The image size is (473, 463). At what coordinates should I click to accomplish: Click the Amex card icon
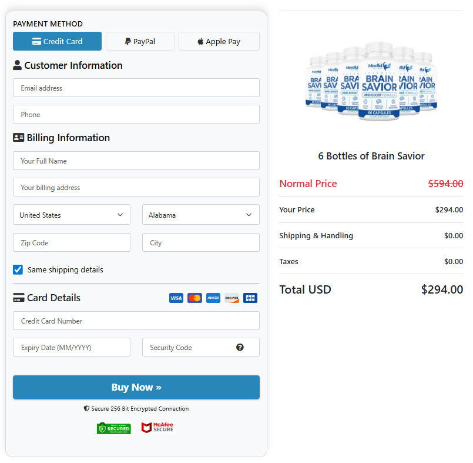(x=213, y=298)
